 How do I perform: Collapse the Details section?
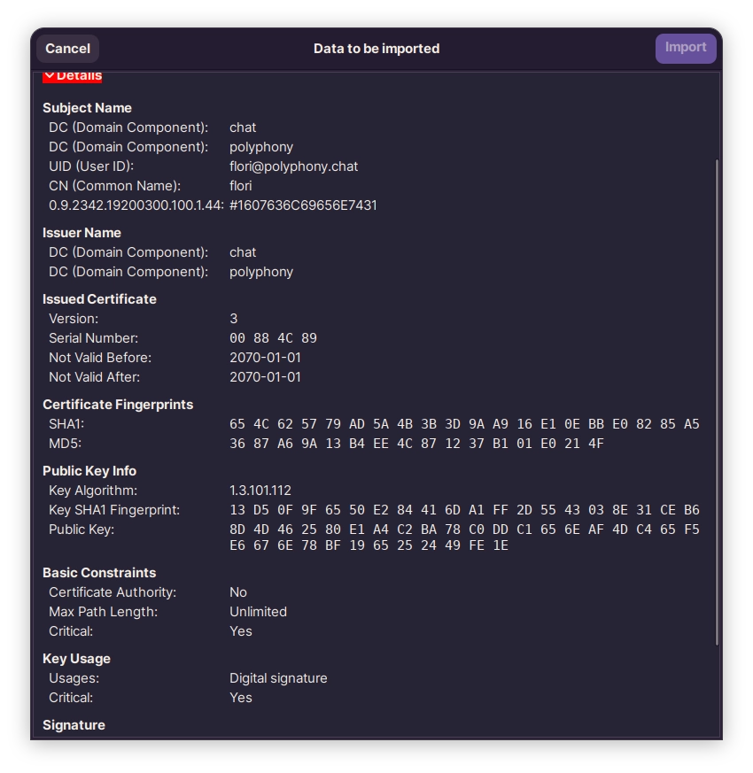(x=75, y=75)
